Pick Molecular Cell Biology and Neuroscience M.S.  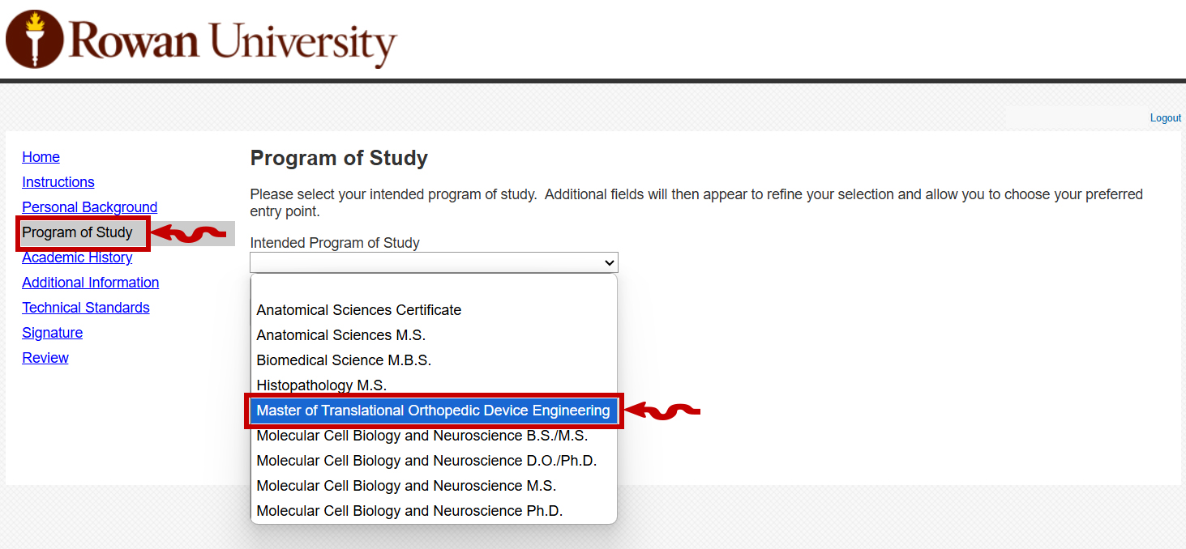(434, 486)
